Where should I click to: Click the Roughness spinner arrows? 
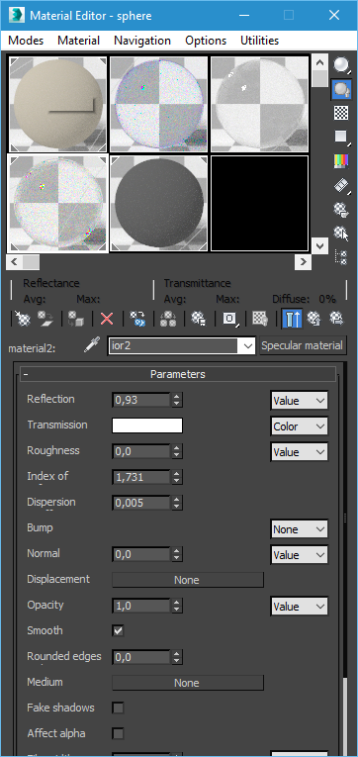click(x=177, y=452)
